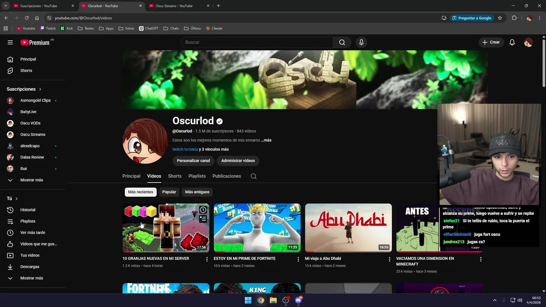Open the notifications bell
The height and width of the screenshot is (307, 546).
click(512, 42)
